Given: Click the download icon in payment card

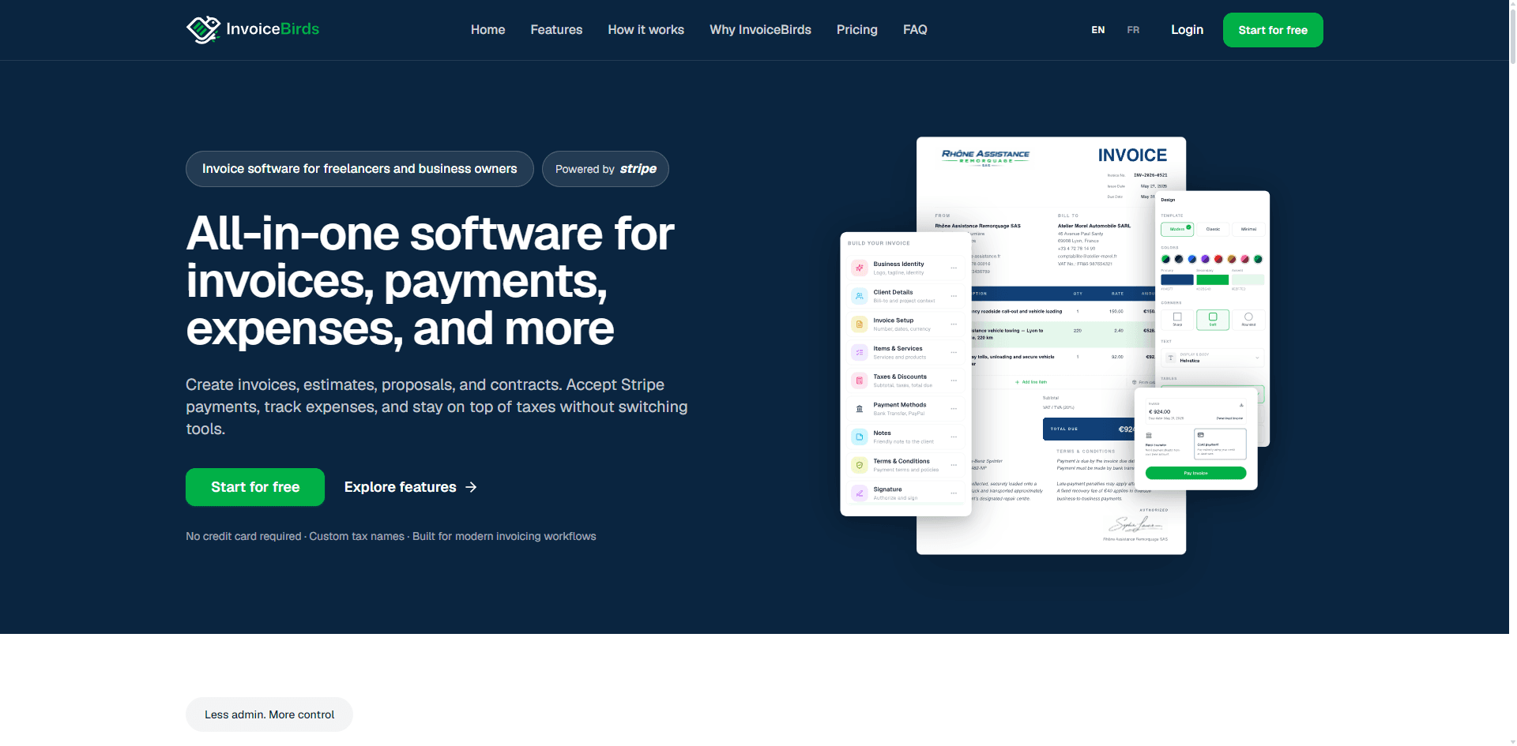Looking at the screenshot, I should pyautogui.click(x=1241, y=405).
